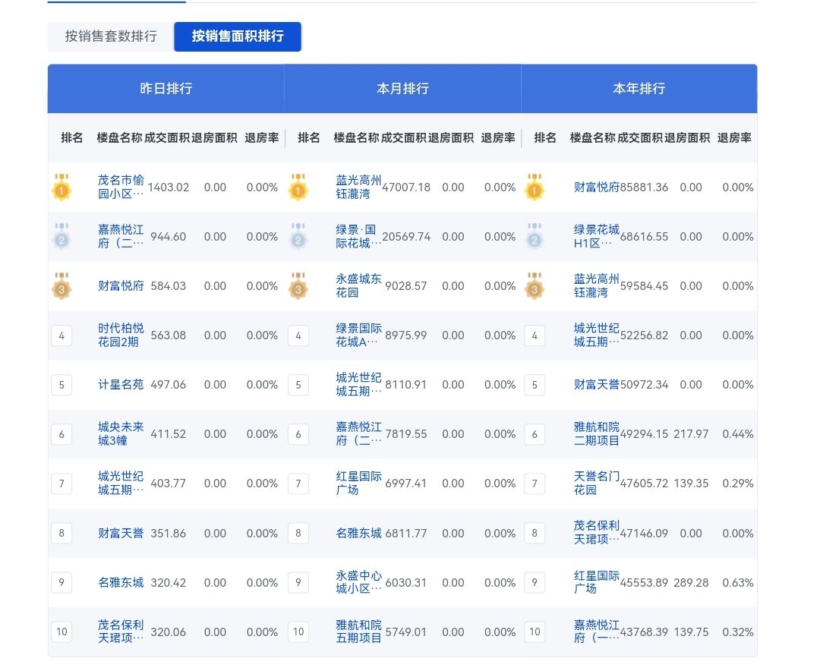820x671 pixels.
Task: Click bronze medal icon in 昨日排行 column
Action: point(61,286)
